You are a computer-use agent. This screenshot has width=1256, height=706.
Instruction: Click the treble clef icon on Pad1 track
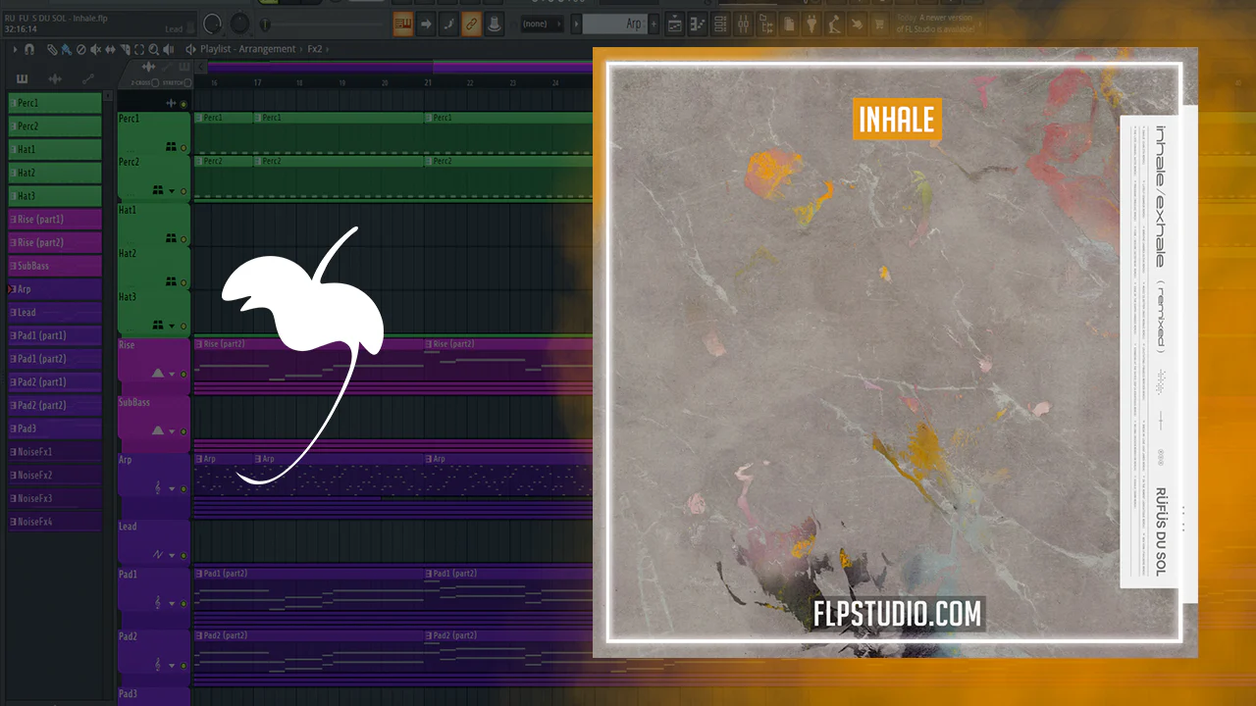click(159, 602)
